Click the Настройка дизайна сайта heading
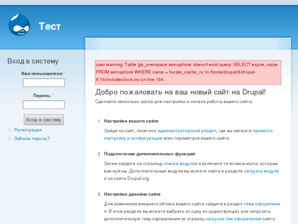Viewport: 298px width, 224px height. click(x=132, y=194)
